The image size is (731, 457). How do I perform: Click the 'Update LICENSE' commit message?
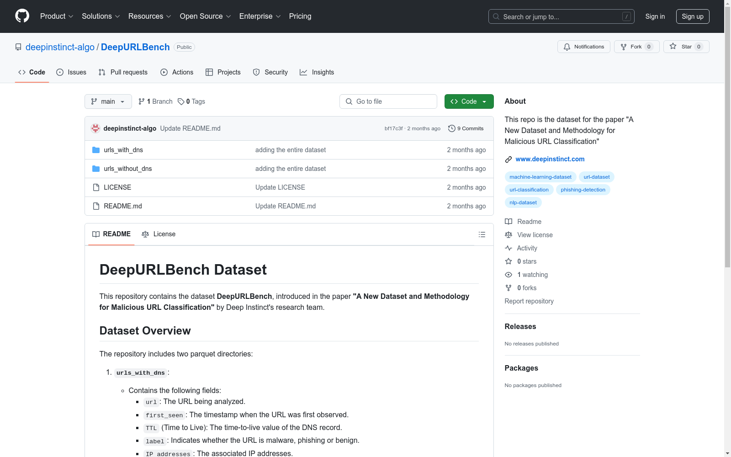[280, 187]
